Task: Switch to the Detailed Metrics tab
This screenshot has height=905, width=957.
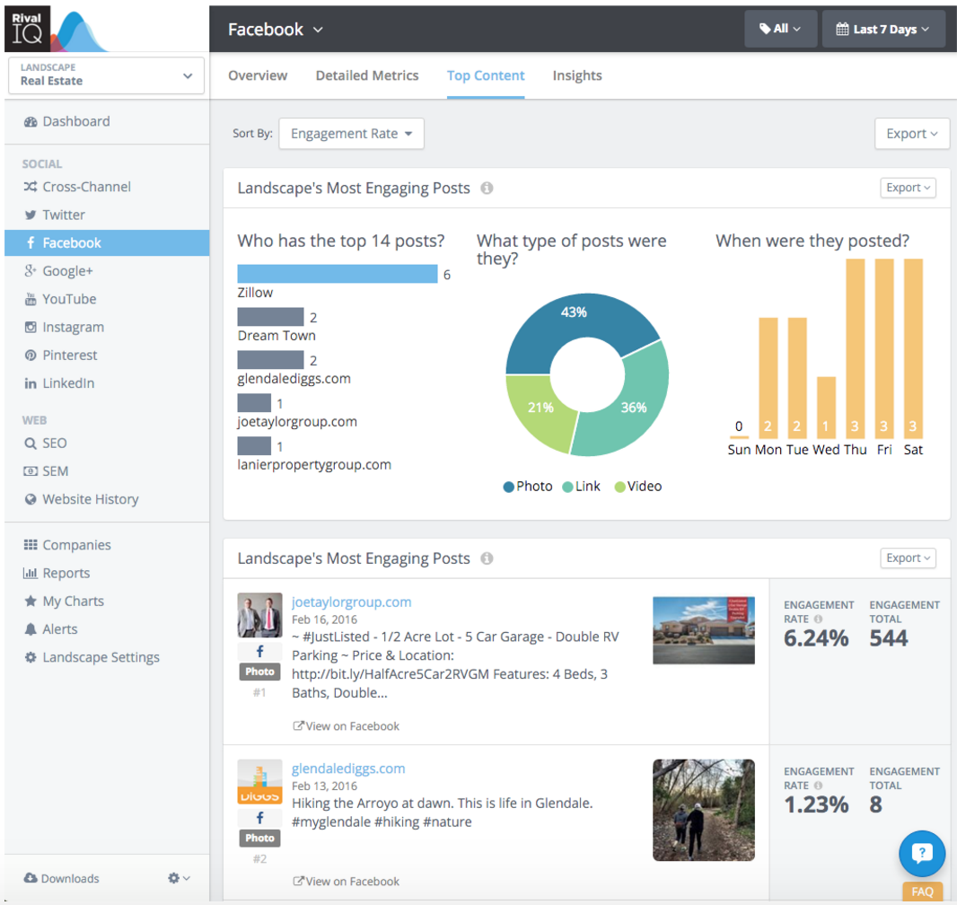Action: tap(366, 75)
